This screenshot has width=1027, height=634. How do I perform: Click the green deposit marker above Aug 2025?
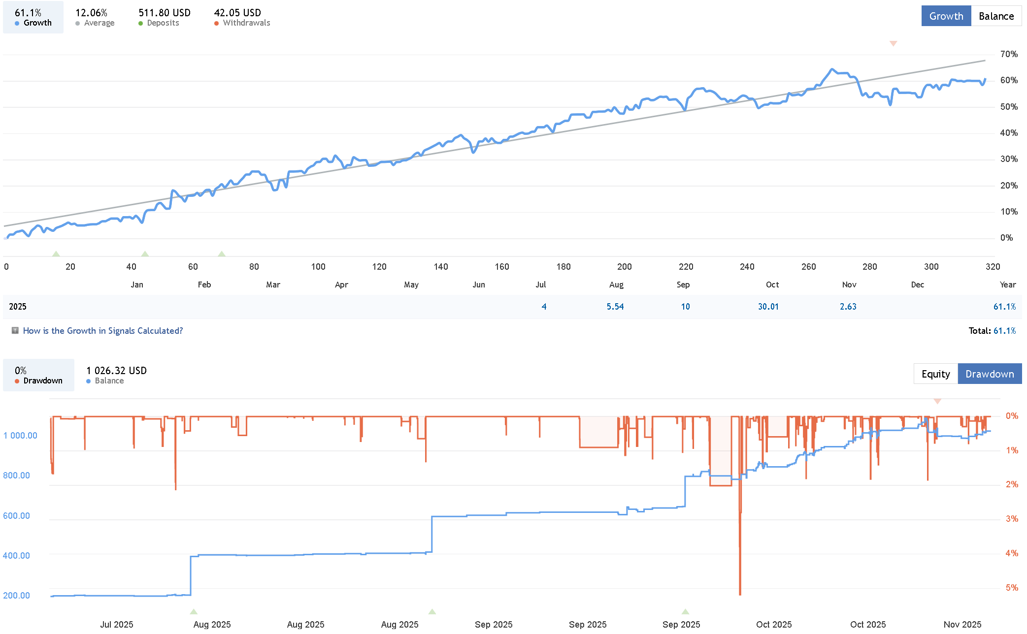[x=194, y=611]
